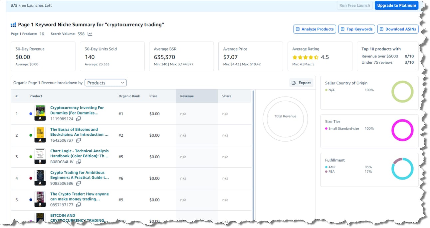Copy ASIN 9082506386 using copy icon
Screen dimensions: 430x228
(x=79, y=183)
